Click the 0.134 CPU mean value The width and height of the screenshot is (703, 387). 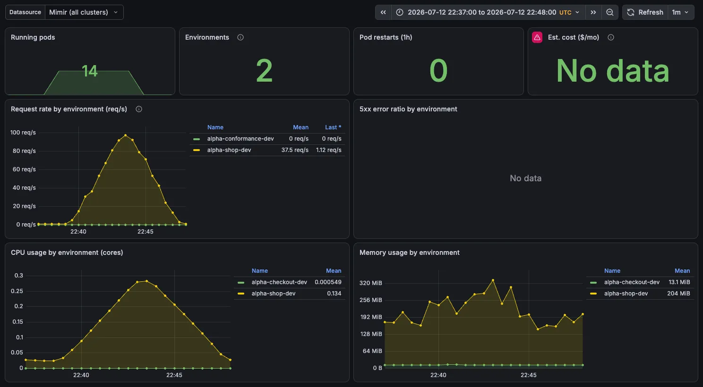tap(334, 294)
